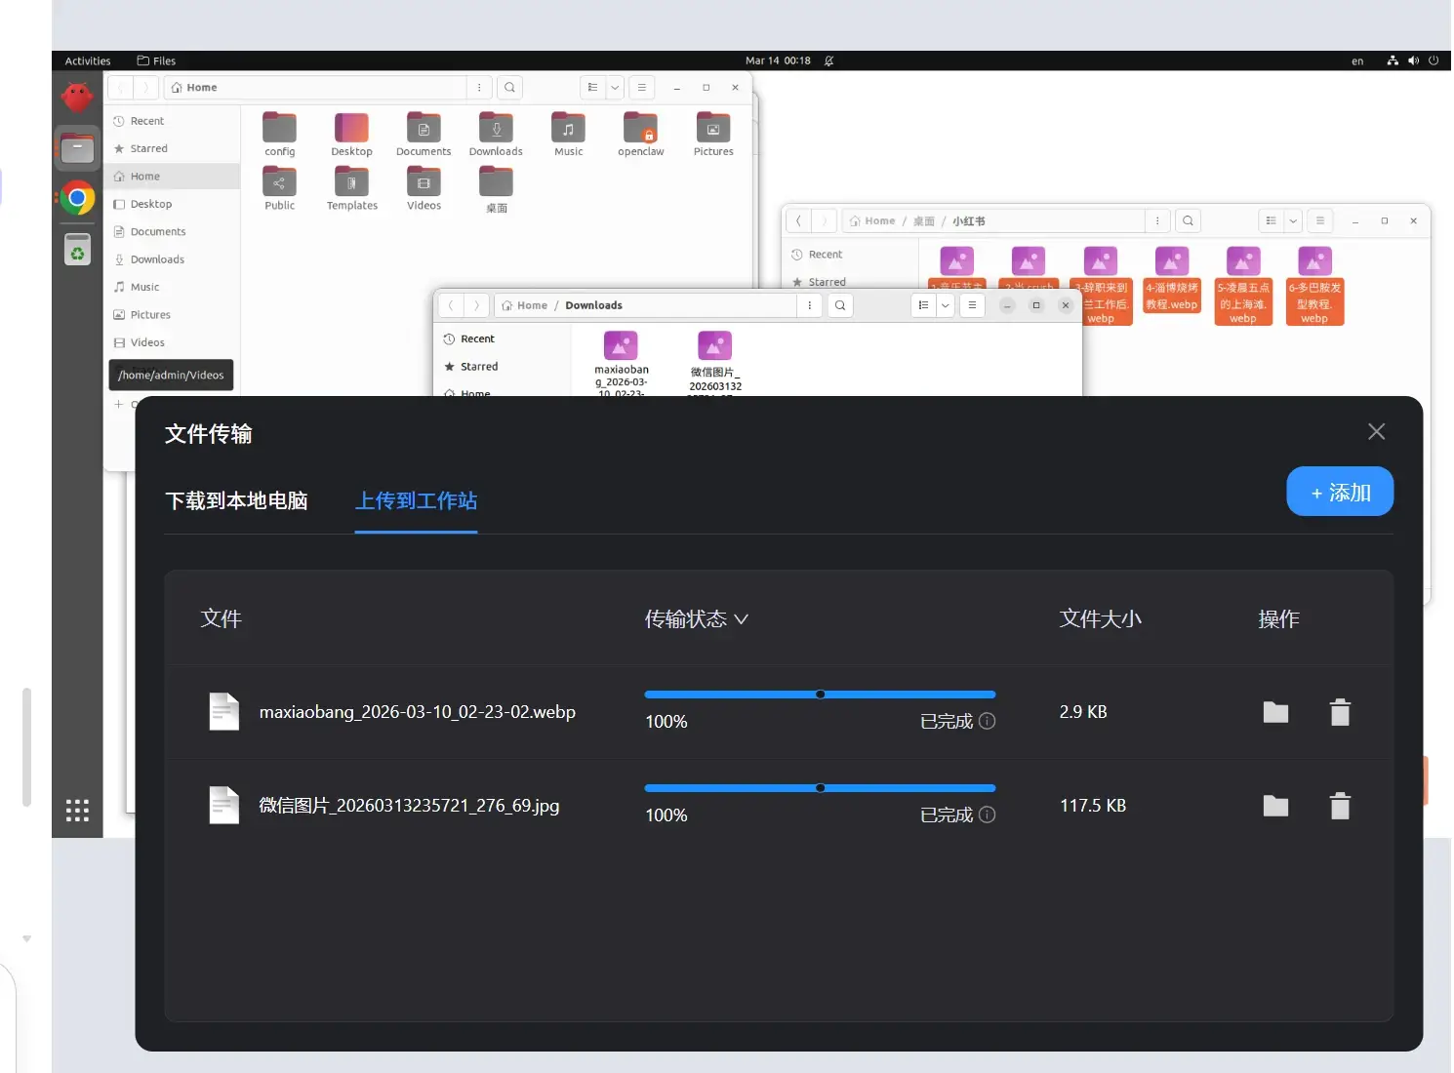
Task: Select Downloads in Home window sidebar
Action: pos(172,259)
